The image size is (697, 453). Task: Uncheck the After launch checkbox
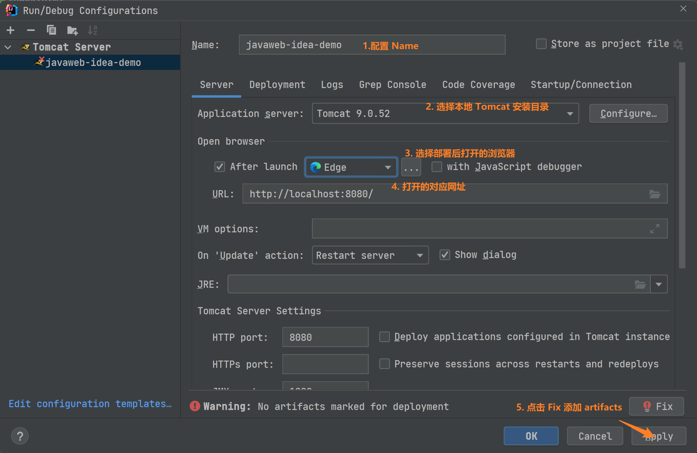pos(219,167)
